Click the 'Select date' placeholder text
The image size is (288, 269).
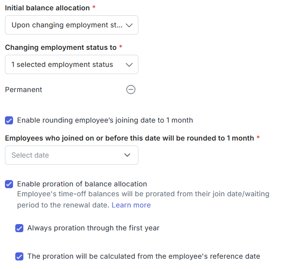30,155
